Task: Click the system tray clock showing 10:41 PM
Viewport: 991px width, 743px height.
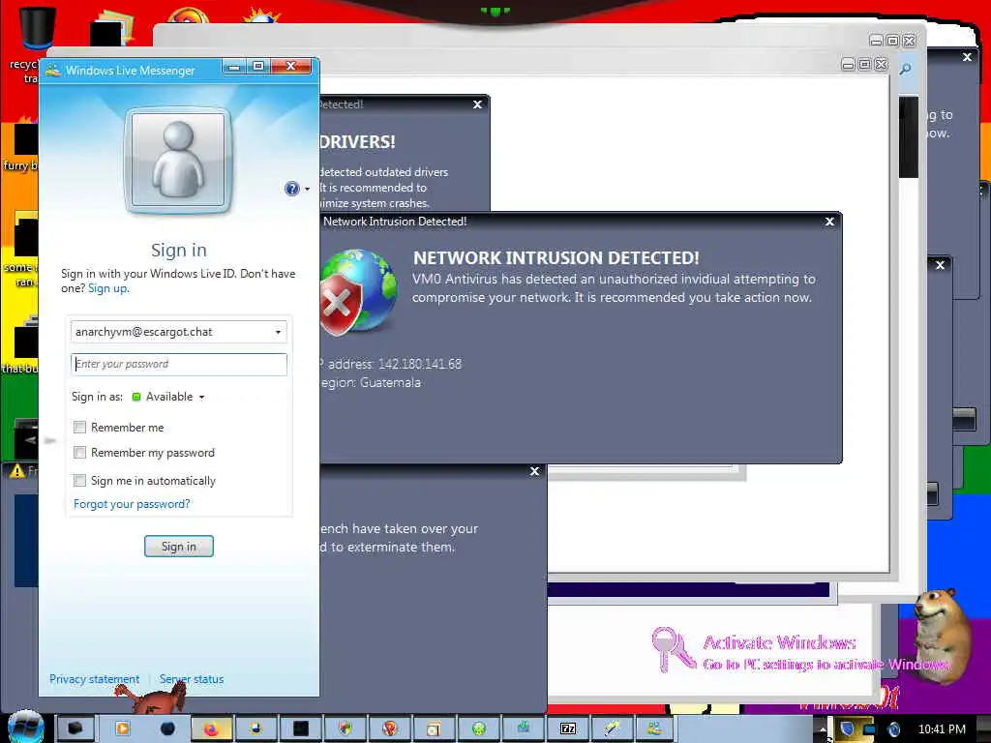Action: point(942,729)
